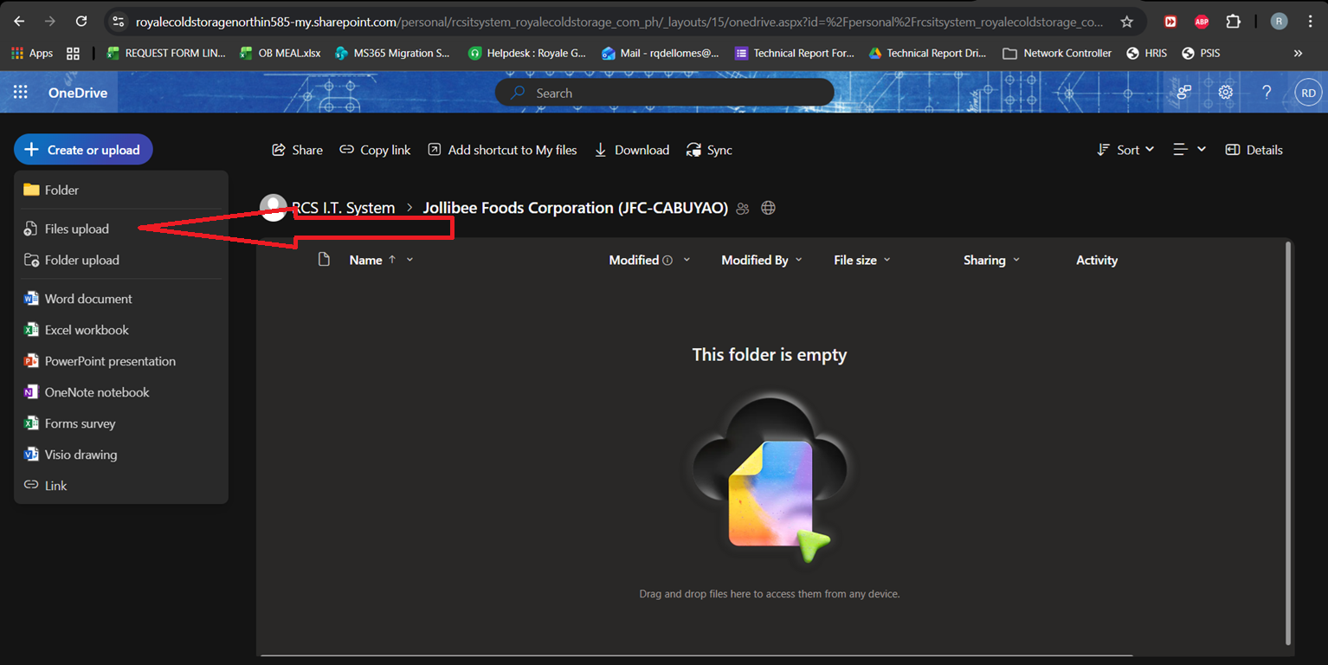Click Add shortcut to My files
Screen dimensions: 1328x665
click(502, 150)
